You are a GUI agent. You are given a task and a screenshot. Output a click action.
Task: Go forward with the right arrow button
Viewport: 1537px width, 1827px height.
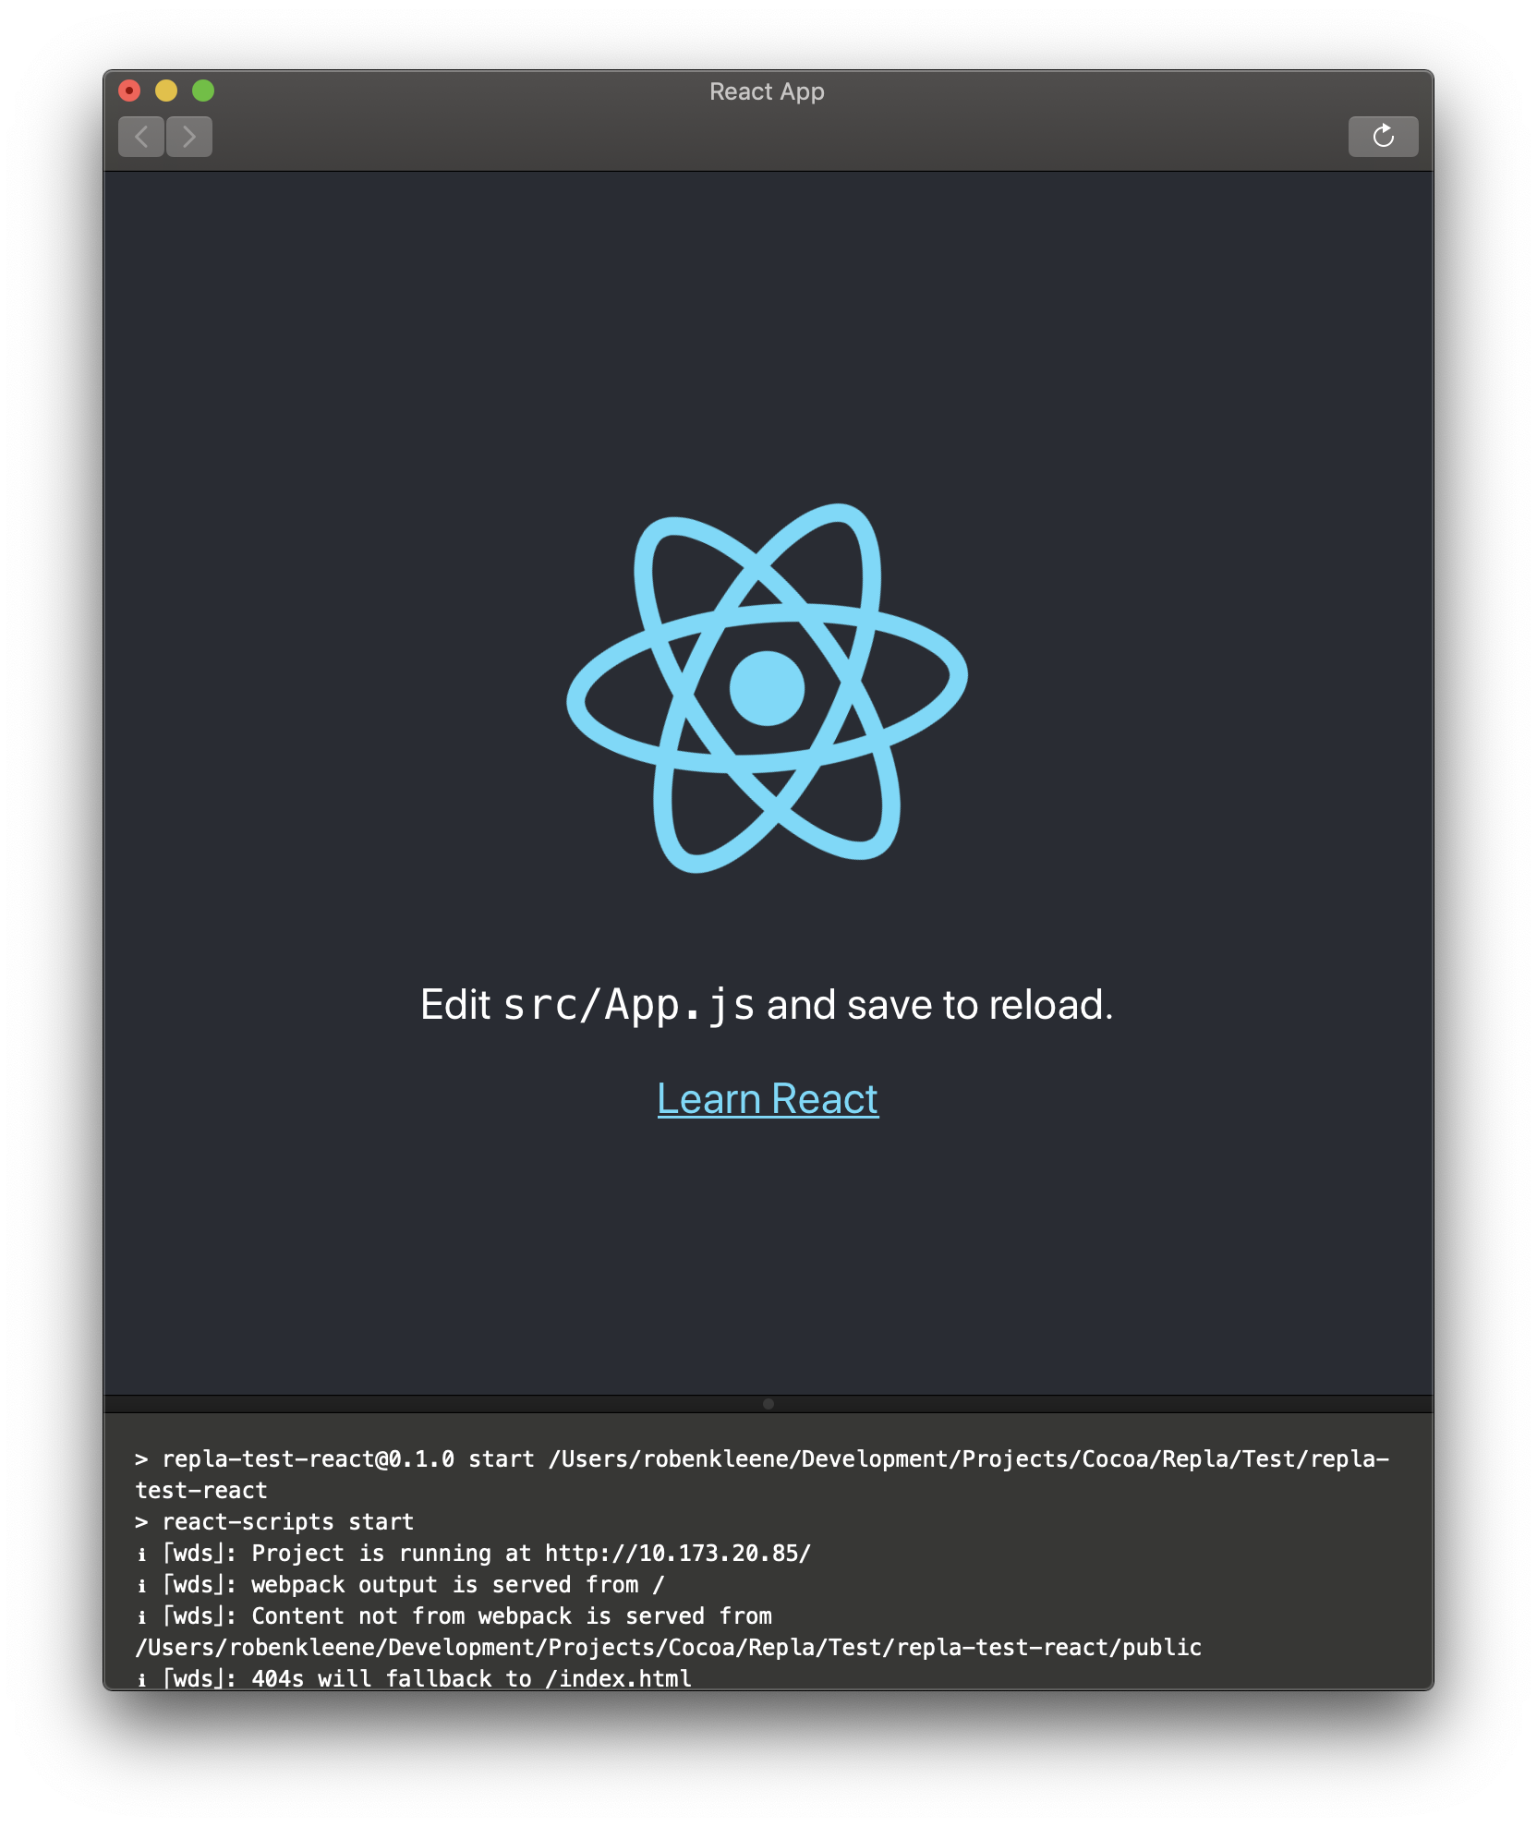[189, 137]
